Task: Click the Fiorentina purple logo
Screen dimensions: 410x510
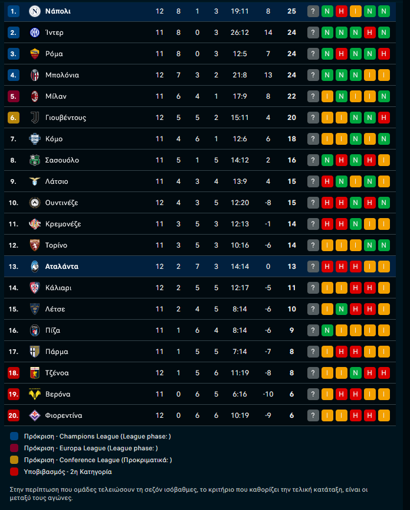Action: (x=35, y=415)
